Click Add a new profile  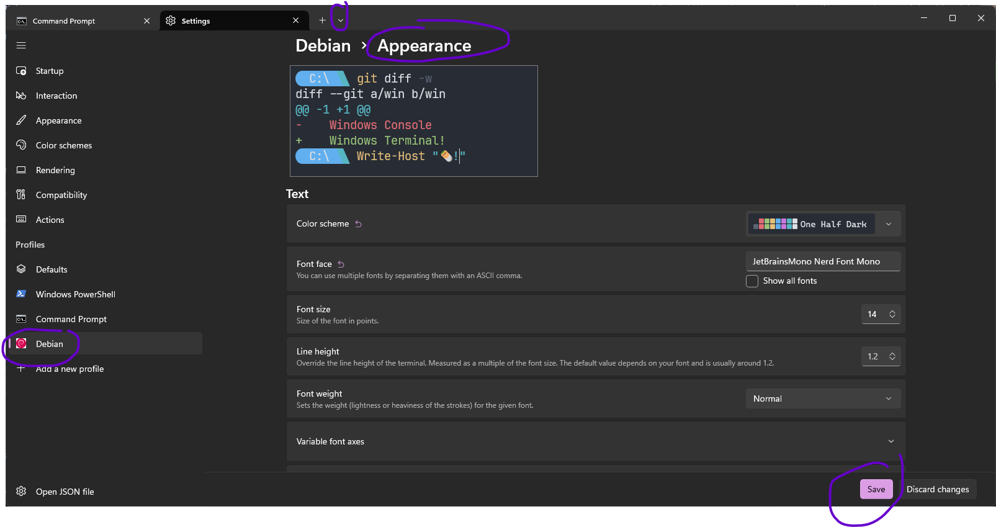(x=105, y=369)
